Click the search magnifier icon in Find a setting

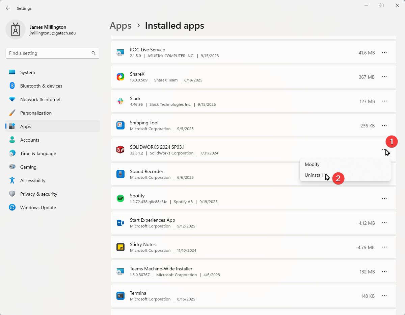pos(93,53)
